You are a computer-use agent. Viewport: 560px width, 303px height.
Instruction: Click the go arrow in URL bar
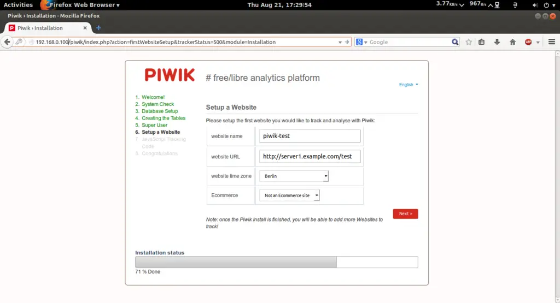tap(347, 42)
